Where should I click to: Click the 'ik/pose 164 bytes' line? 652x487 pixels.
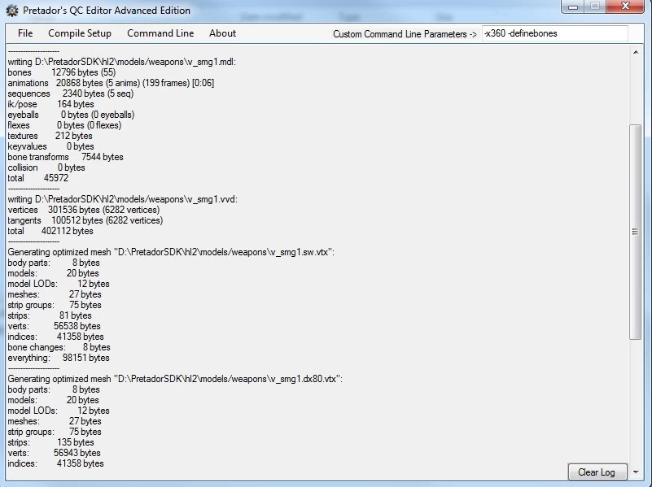[x=50, y=104]
